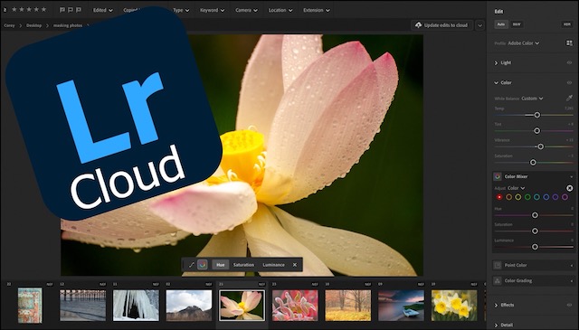The width and height of the screenshot is (579, 330).
Task: Select the ice cave thumbnail in filmstrip
Action: tap(136, 306)
